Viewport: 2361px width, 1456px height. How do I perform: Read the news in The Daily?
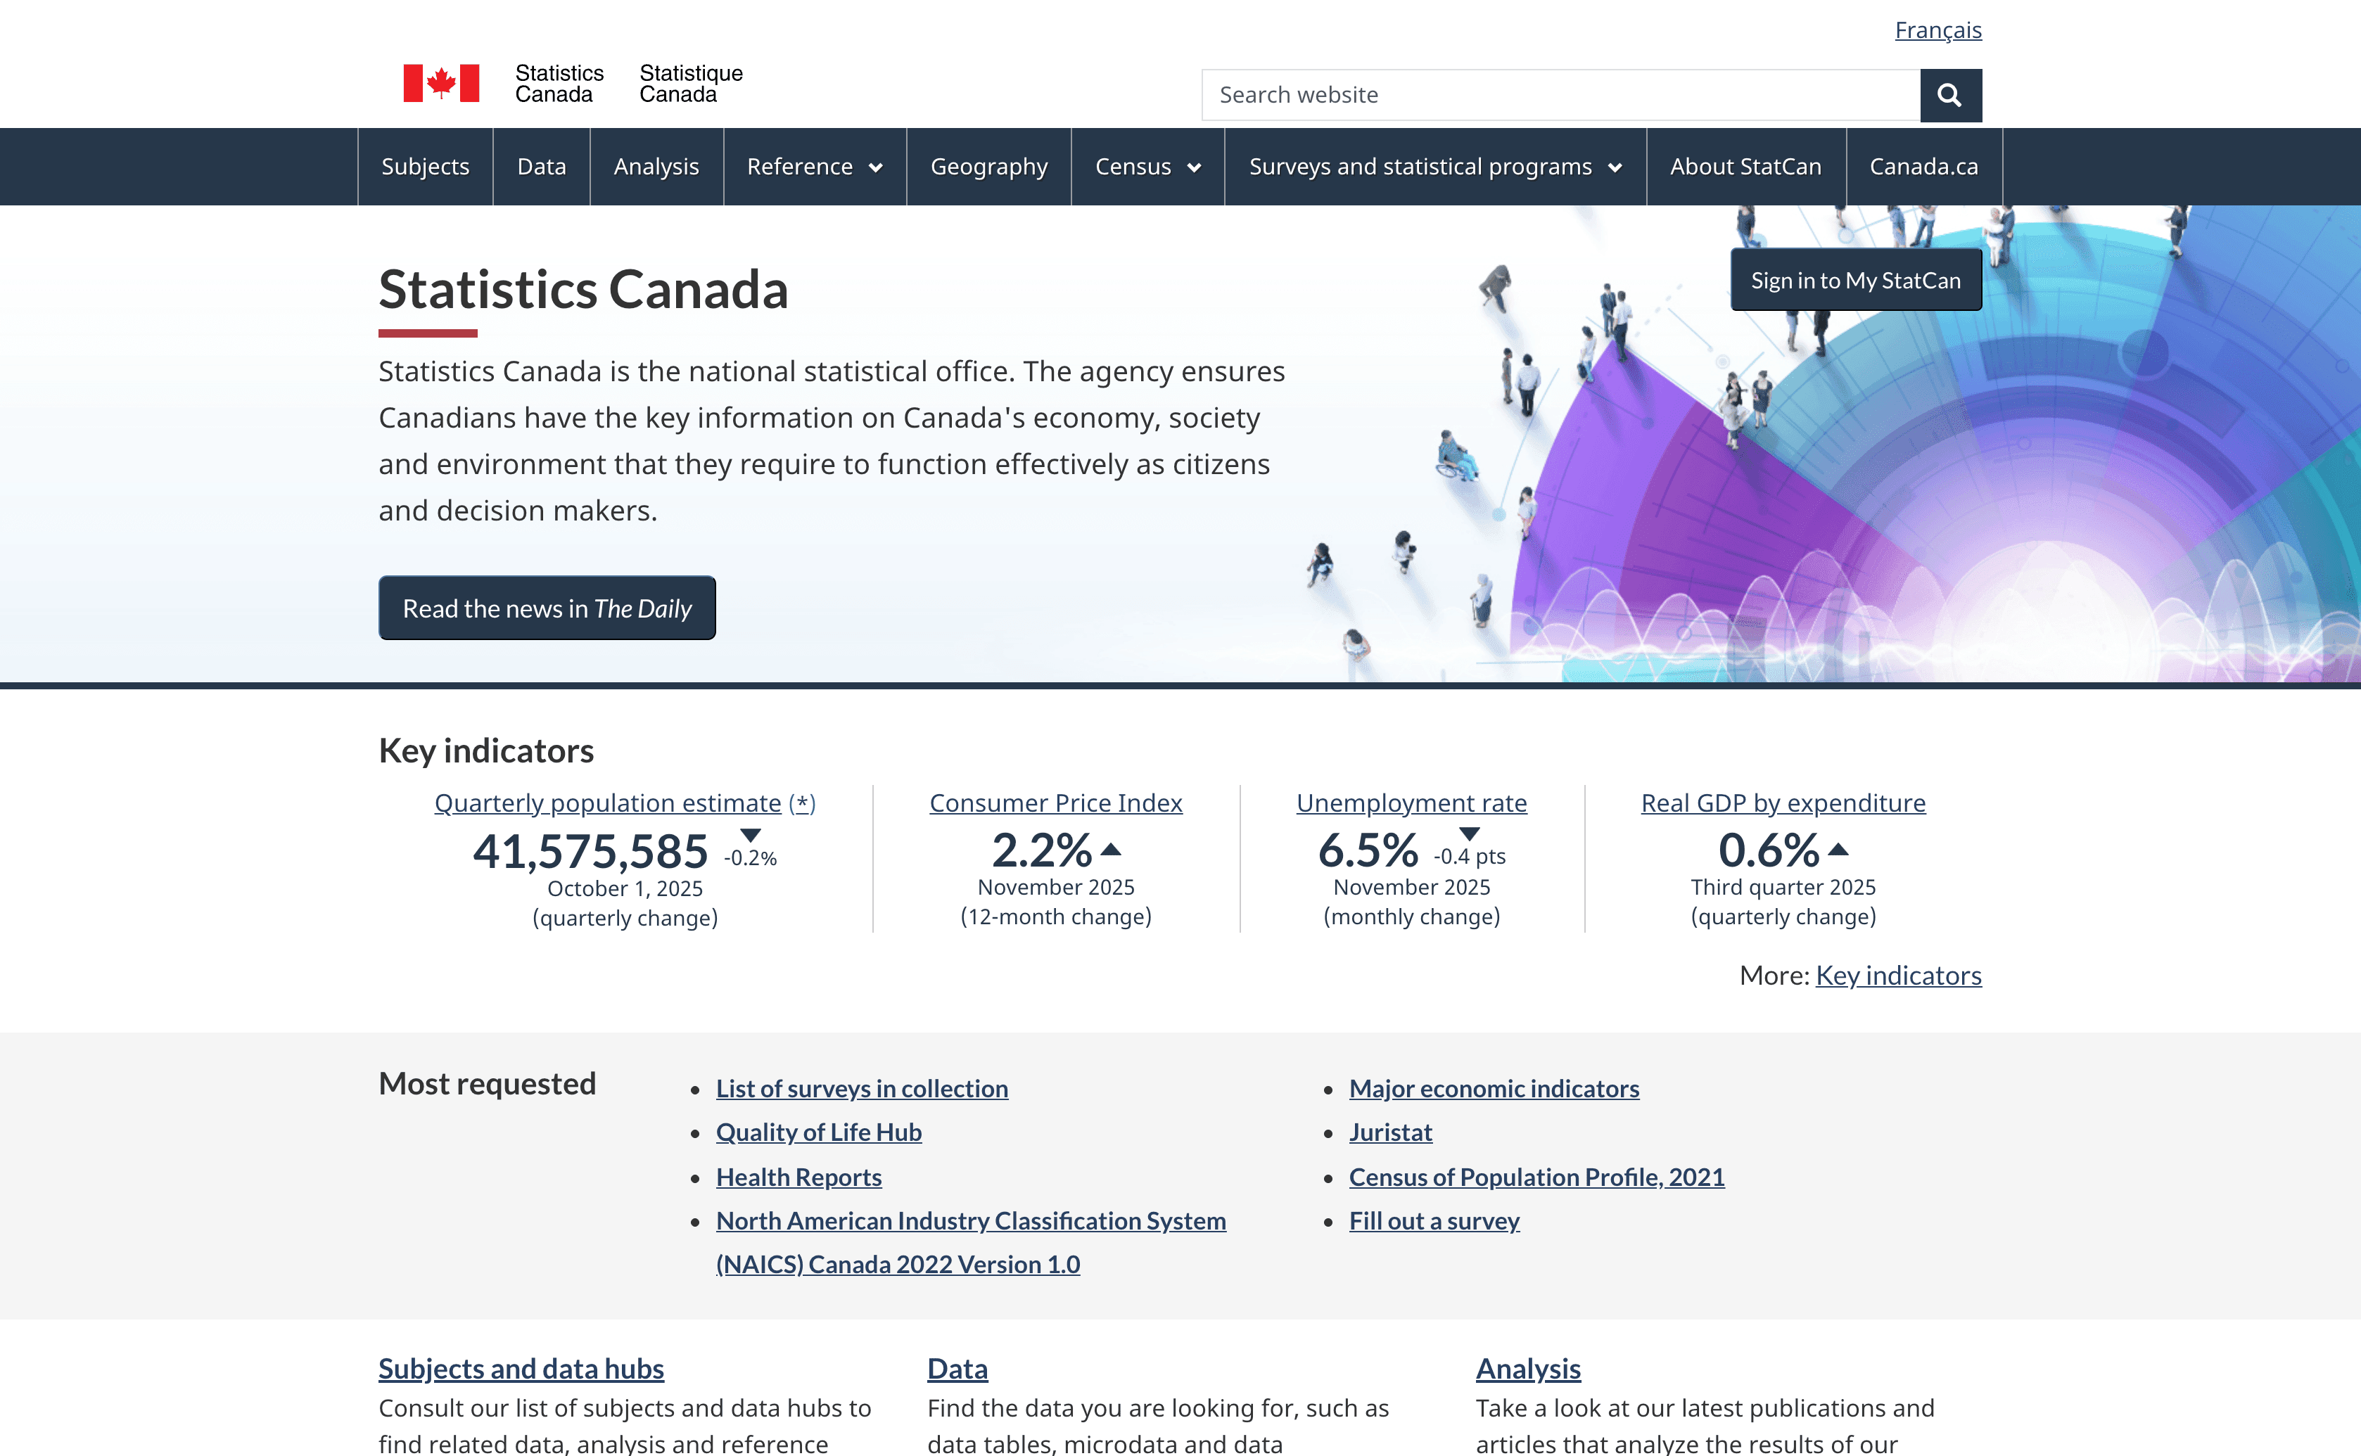(546, 608)
